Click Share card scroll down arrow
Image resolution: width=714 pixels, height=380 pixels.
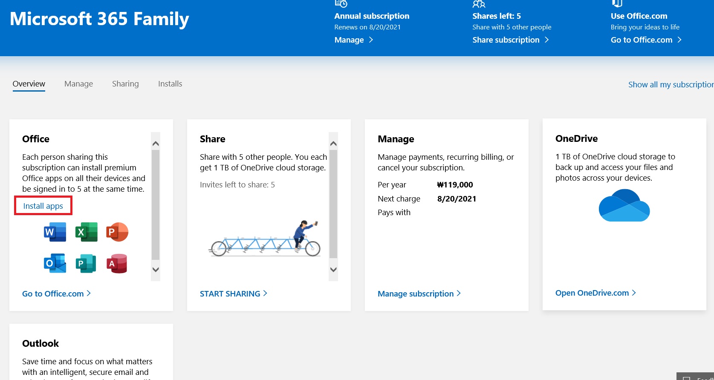click(333, 270)
